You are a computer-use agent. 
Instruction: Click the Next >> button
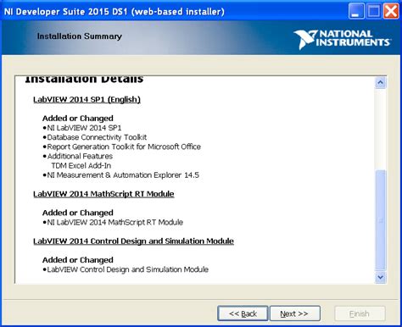coord(295,313)
